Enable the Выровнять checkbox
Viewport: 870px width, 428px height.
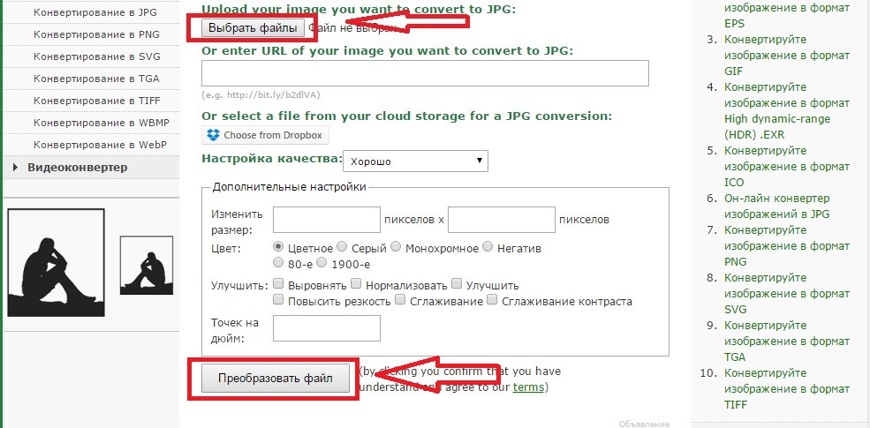pyautogui.click(x=279, y=285)
